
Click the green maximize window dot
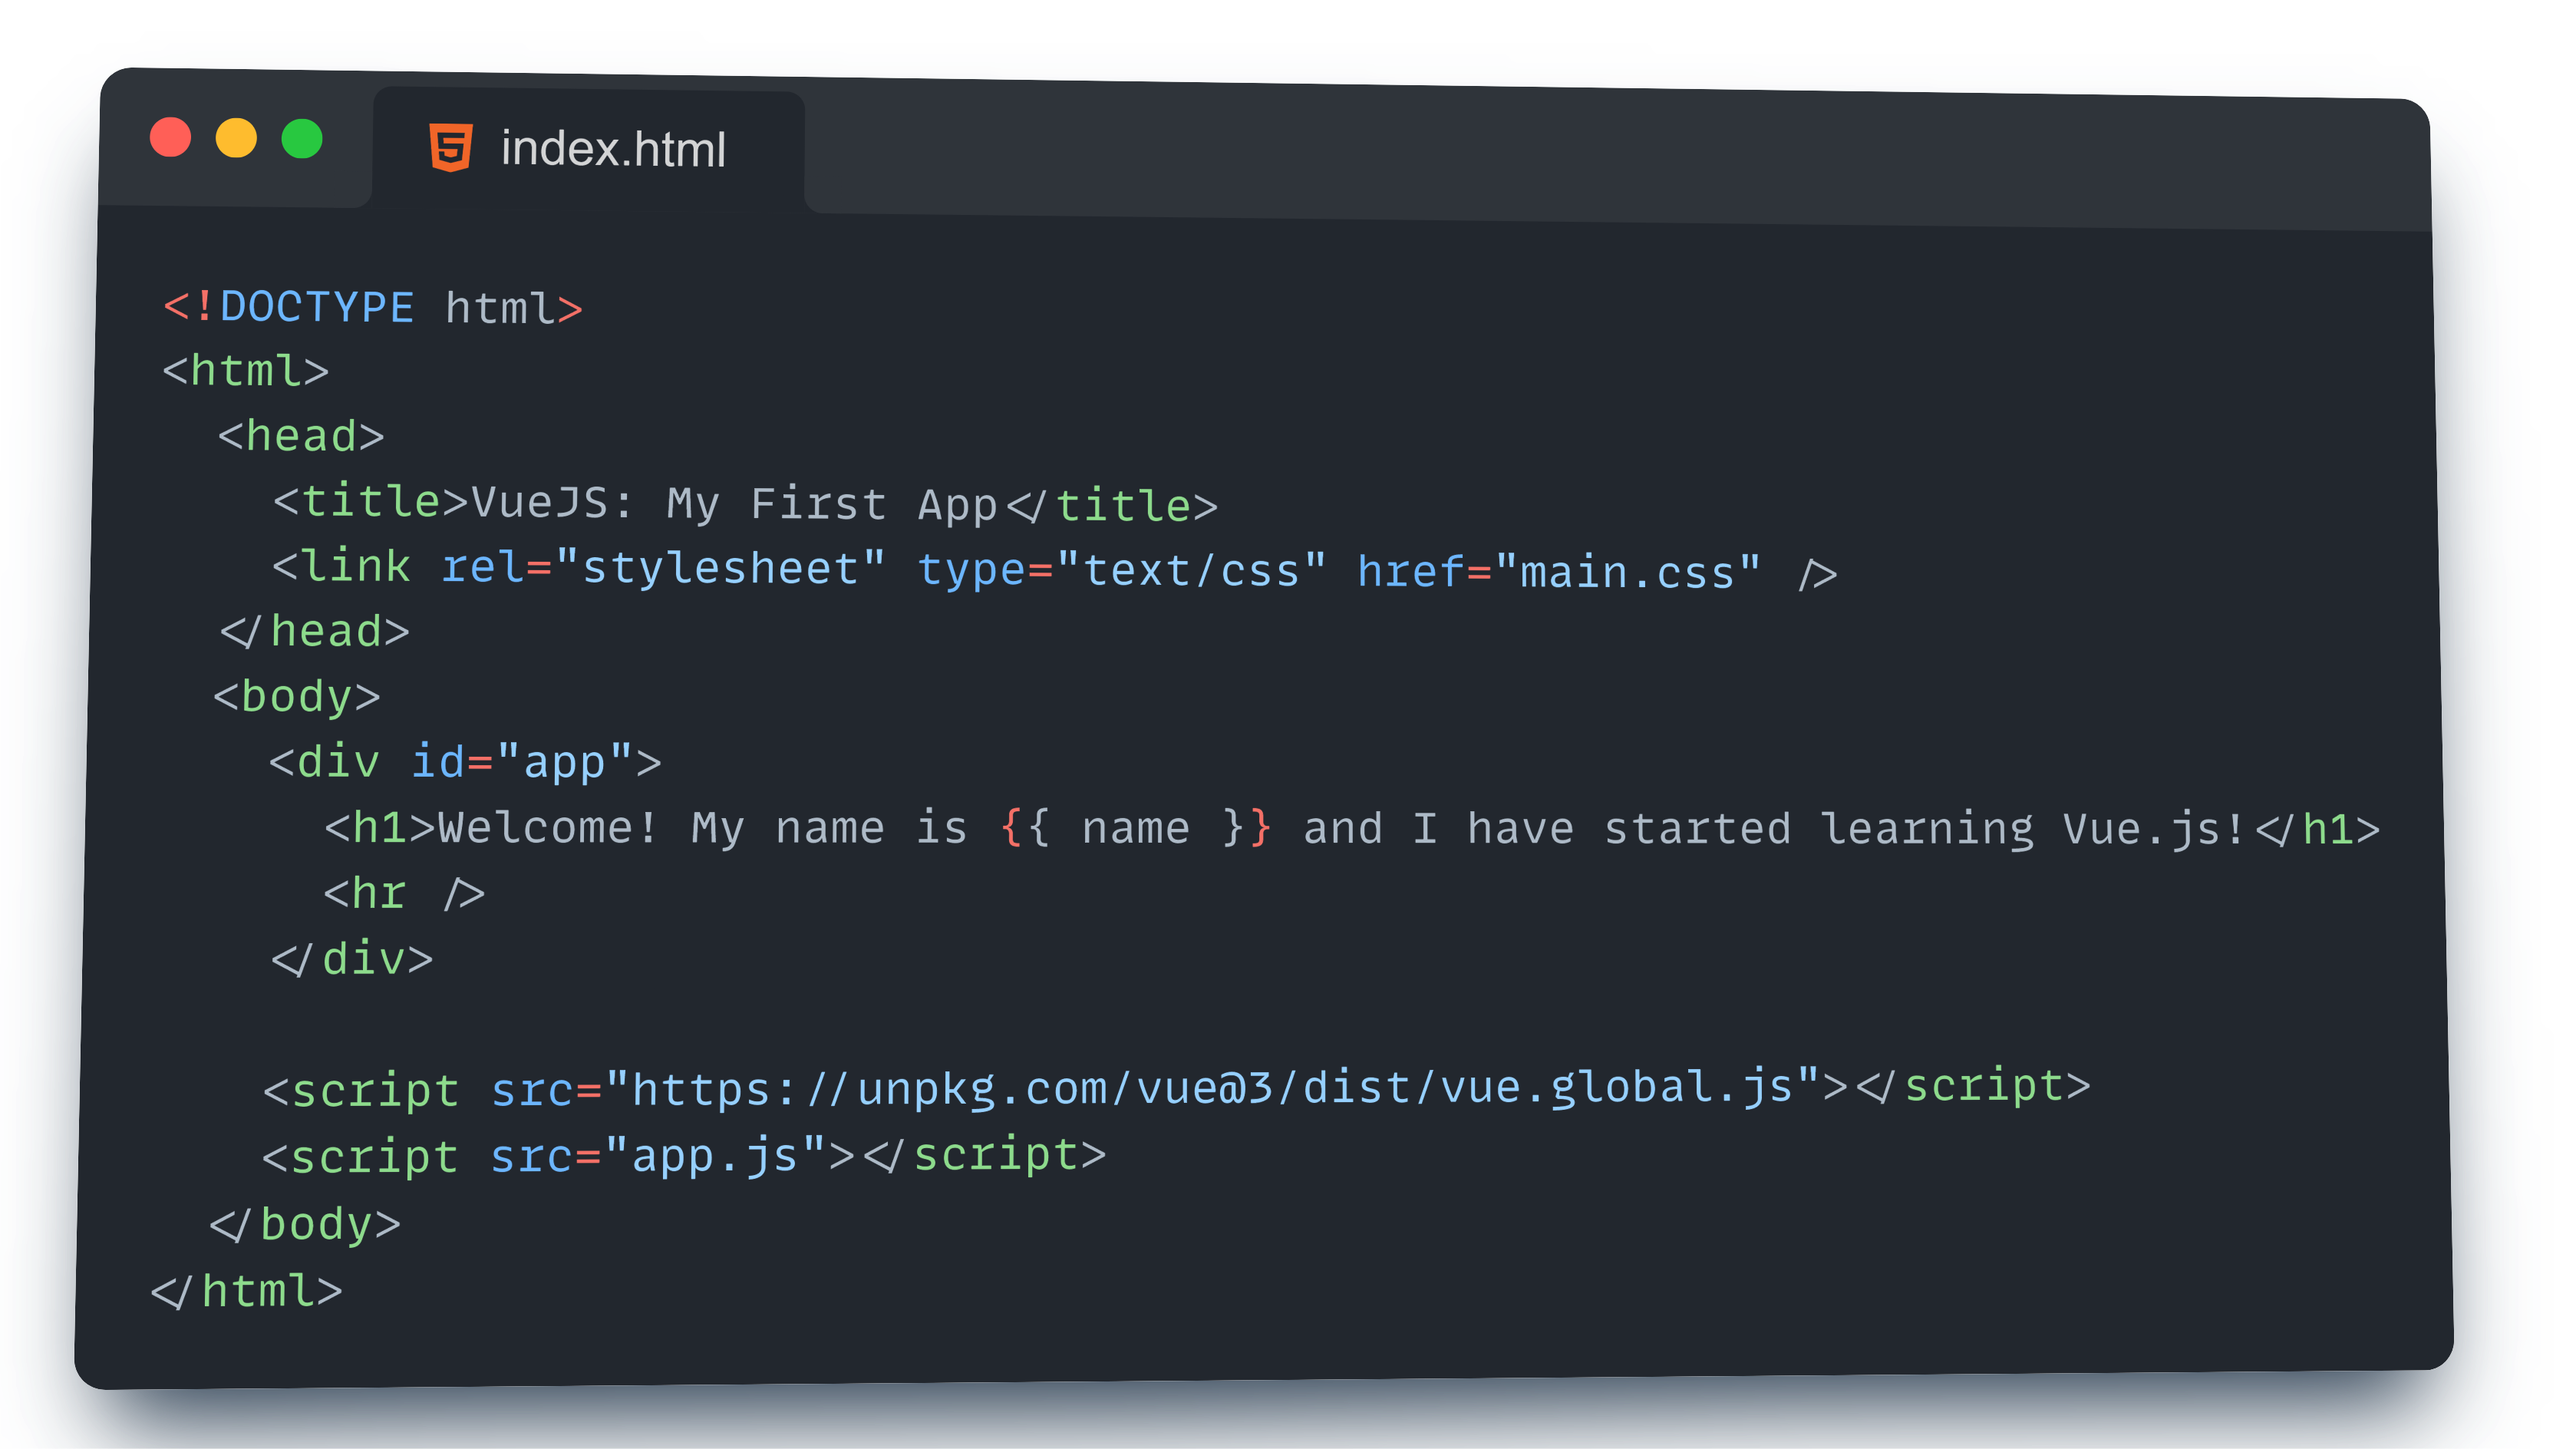[302, 139]
